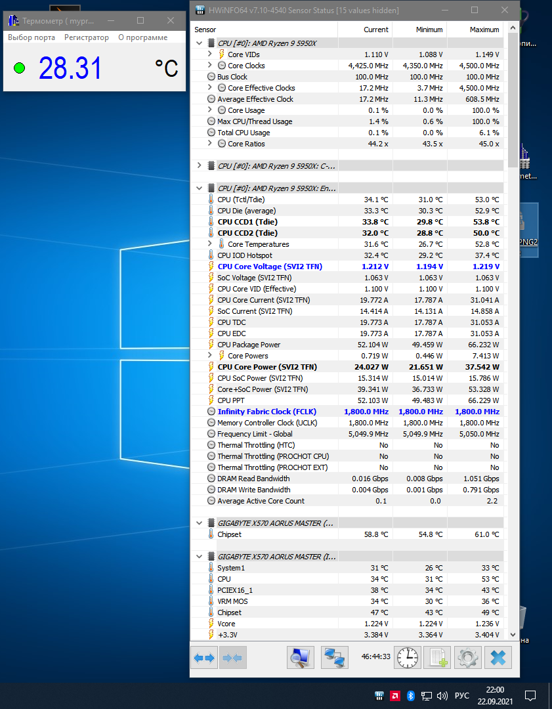The image size is (552, 709).
Task: Open the Windows notification center icon
Action: [x=530, y=695]
